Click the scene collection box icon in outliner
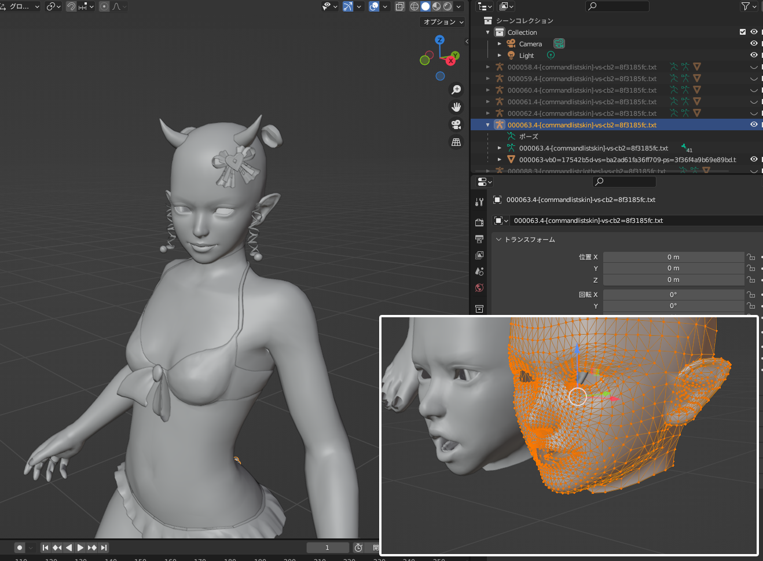Screen dimensions: 763x561 tap(488, 20)
